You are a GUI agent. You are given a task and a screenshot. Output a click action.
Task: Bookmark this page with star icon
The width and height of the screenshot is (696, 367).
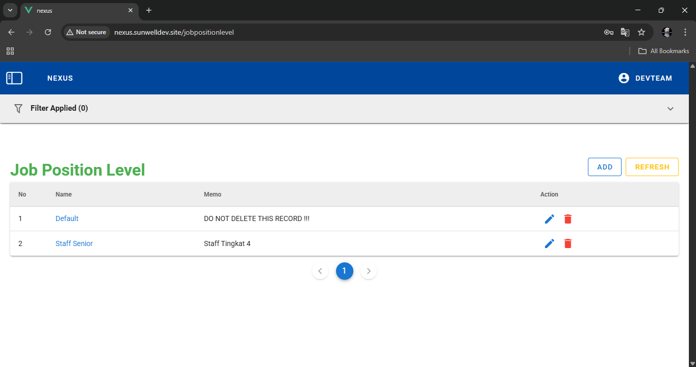641,32
